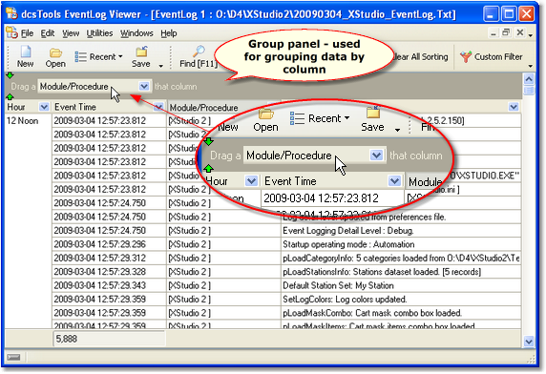Select the 2009-03-04 12:57:29.343 time cell

tap(109, 285)
